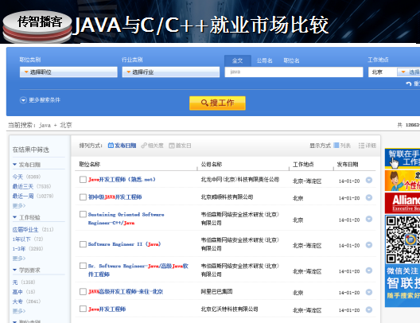Image resolution: width=420 pixels, height=323 pixels.
Task: Check the Sustaining Oriented Software Engineer checkbox
Action: click(x=83, y=214)
